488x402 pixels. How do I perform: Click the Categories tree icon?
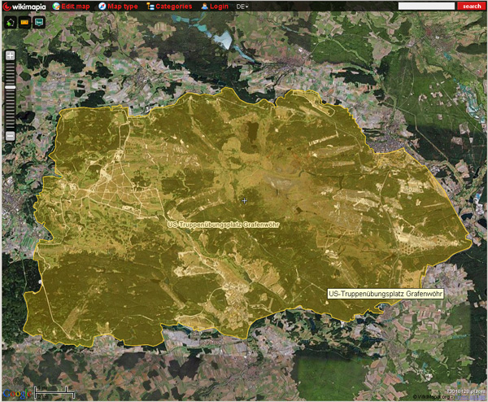pyautogui.click(x=150, y=7)
